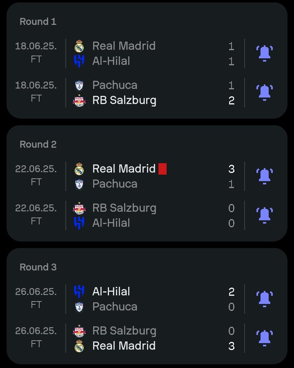This screenshot has width=294, height=368.
Task: Tap bell icon for Al-Hilal vs Pachuca
Action: coord(265,299)
